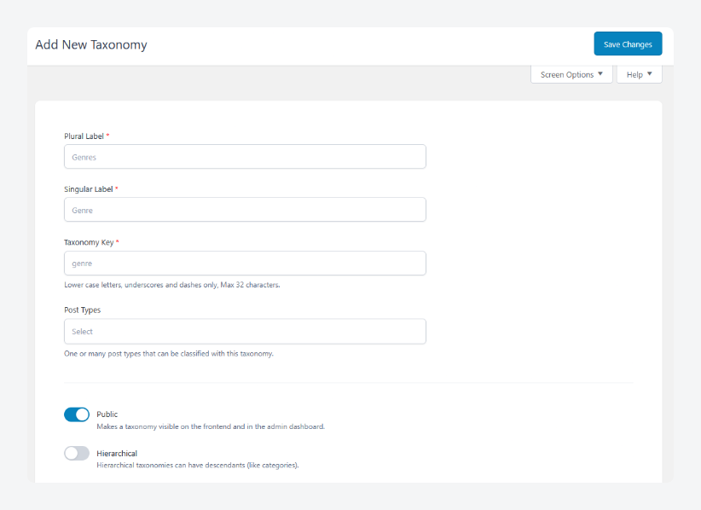Click into the Singular Label field
This screenshot has height=510, width=701.
[245, 210]
